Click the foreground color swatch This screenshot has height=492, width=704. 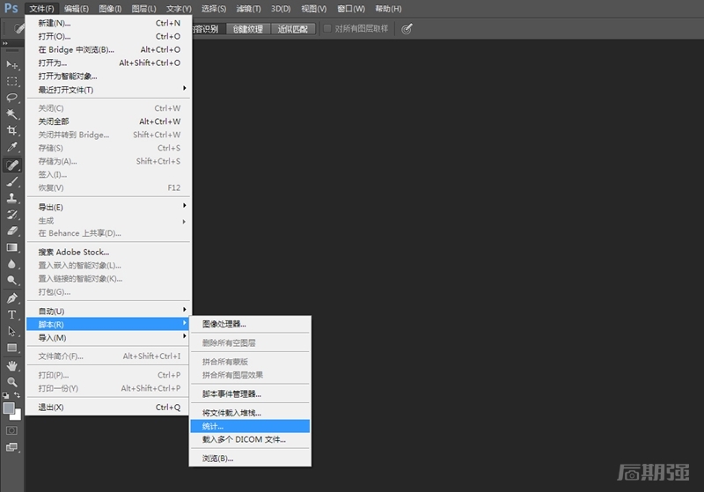pos(9,408)
